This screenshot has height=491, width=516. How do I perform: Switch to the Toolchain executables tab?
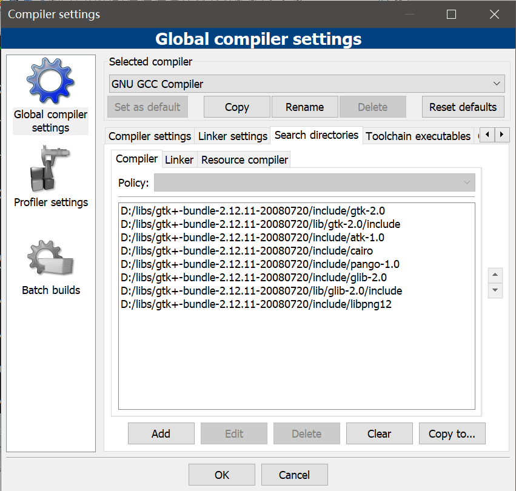(418, 136)
